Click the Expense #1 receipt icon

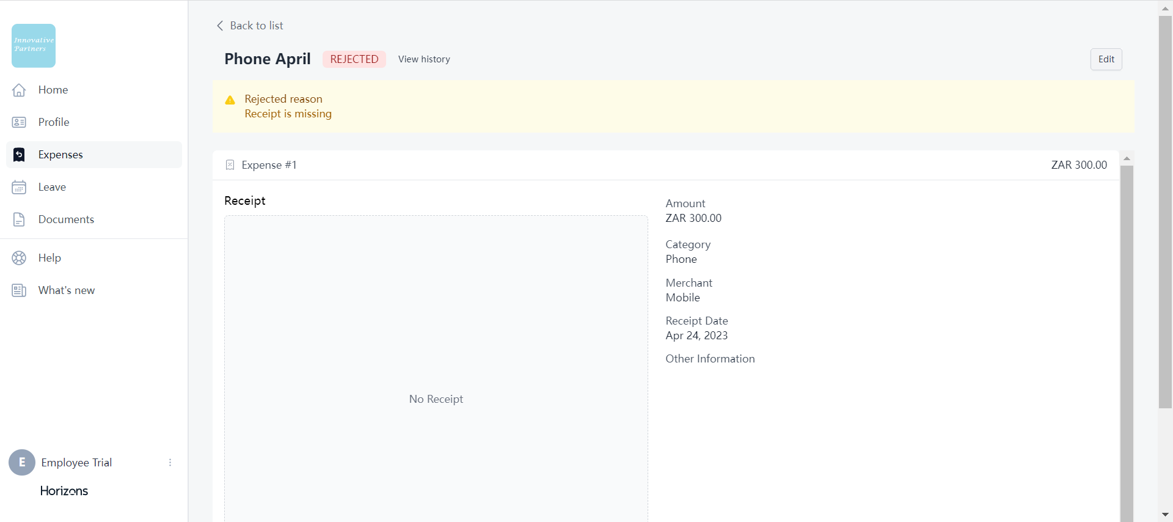coord(230,165)
